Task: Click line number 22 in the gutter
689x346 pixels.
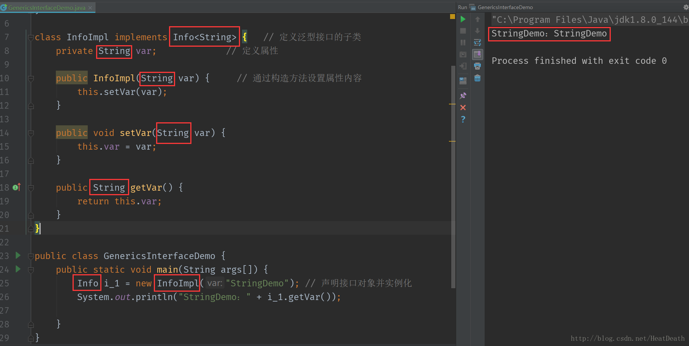Action: click(5, 242)
